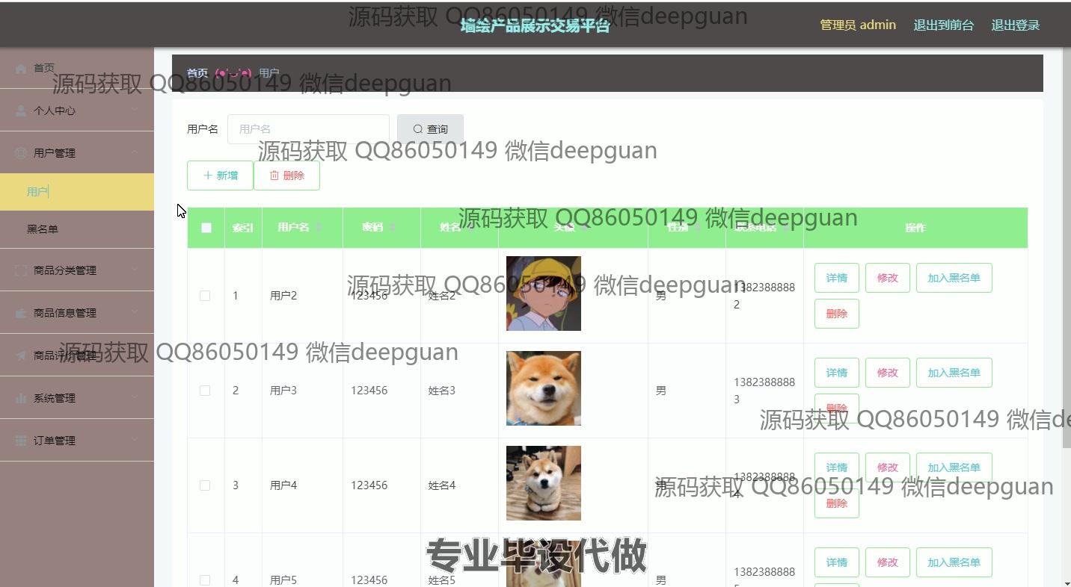Open 详情 for 用户2
1071x587 pixels.
[x=837, y=278]
